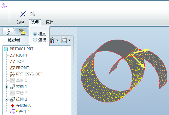Select the 连接 radio button
The height and width of the screenshot is (115, 169).
(35, 40)
